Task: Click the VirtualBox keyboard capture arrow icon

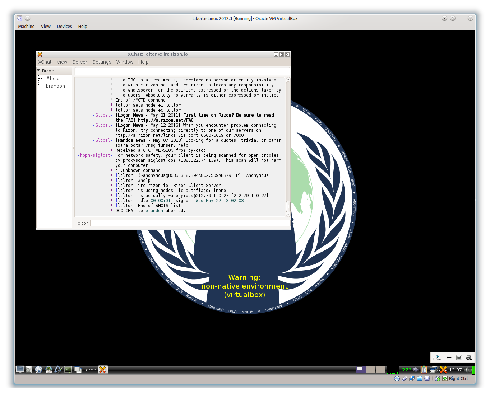Action: coord(445,379)
